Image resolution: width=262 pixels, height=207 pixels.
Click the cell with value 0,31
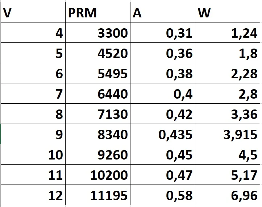tap(163, 33)
